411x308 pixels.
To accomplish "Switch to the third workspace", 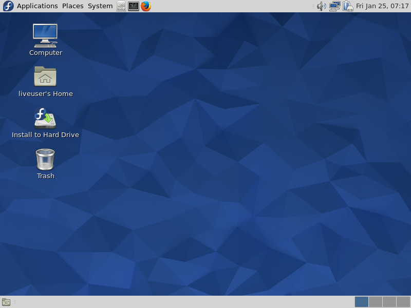I will pos(389,302).
